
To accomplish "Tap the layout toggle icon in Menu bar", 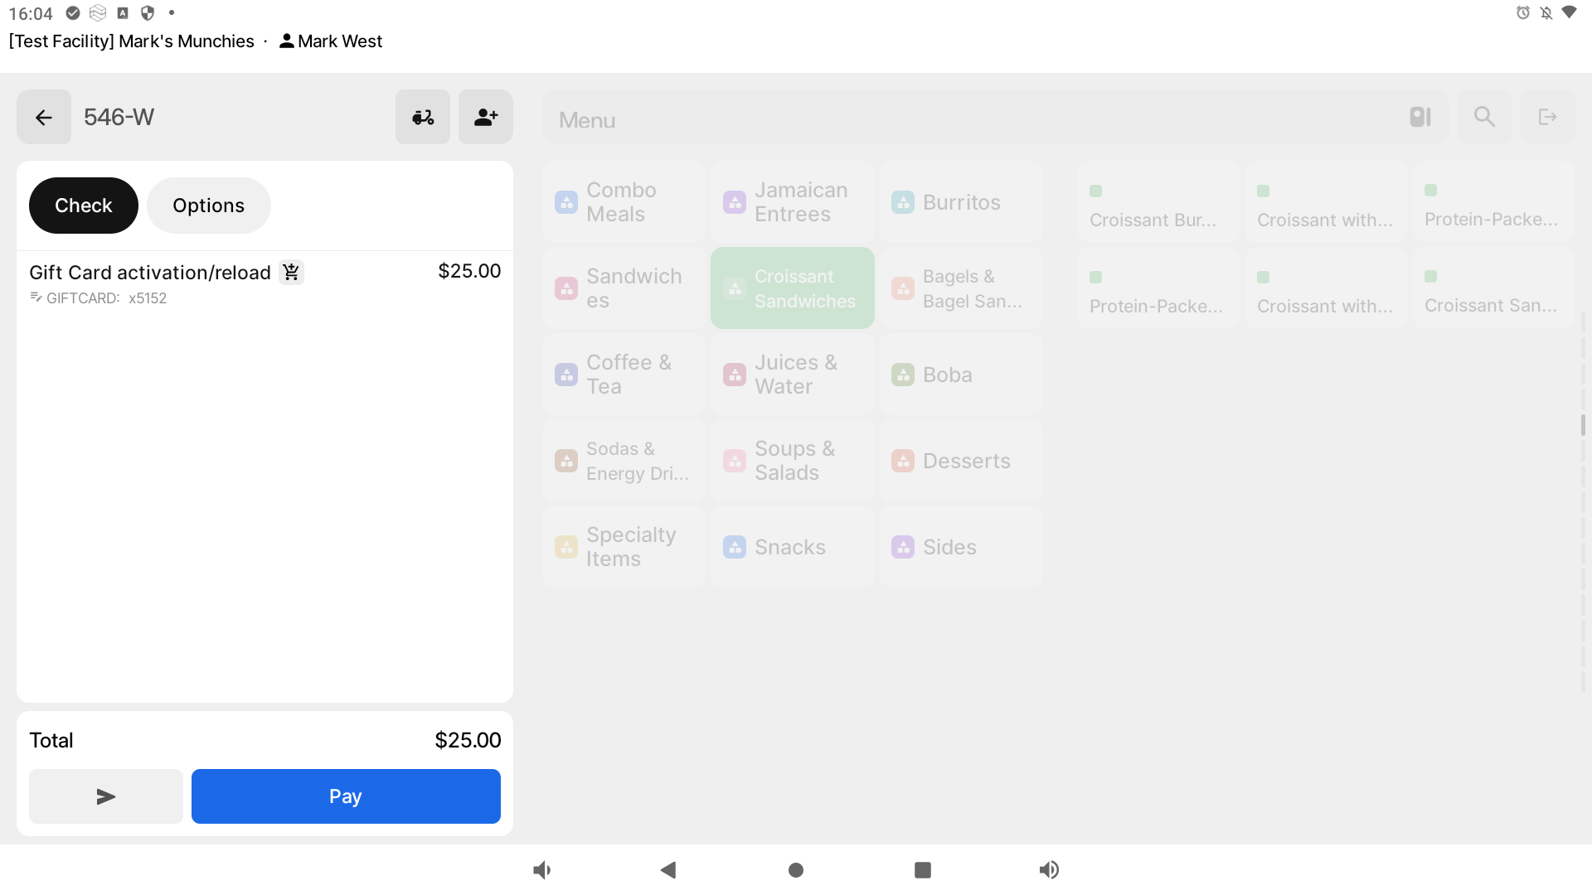I will pyautogui.click(x=1420, y=117).
